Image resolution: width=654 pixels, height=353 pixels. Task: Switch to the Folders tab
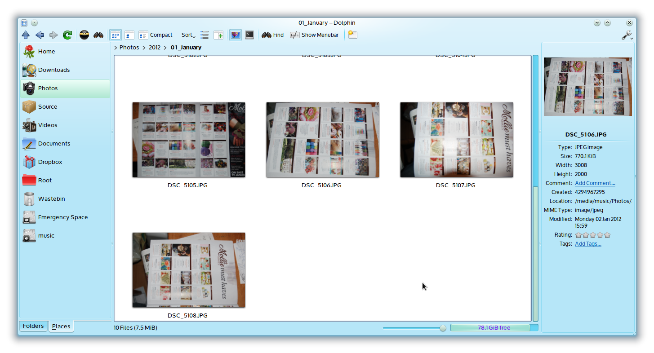33,326
